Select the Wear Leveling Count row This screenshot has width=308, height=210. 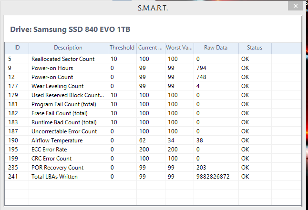[x=153, y=86]
